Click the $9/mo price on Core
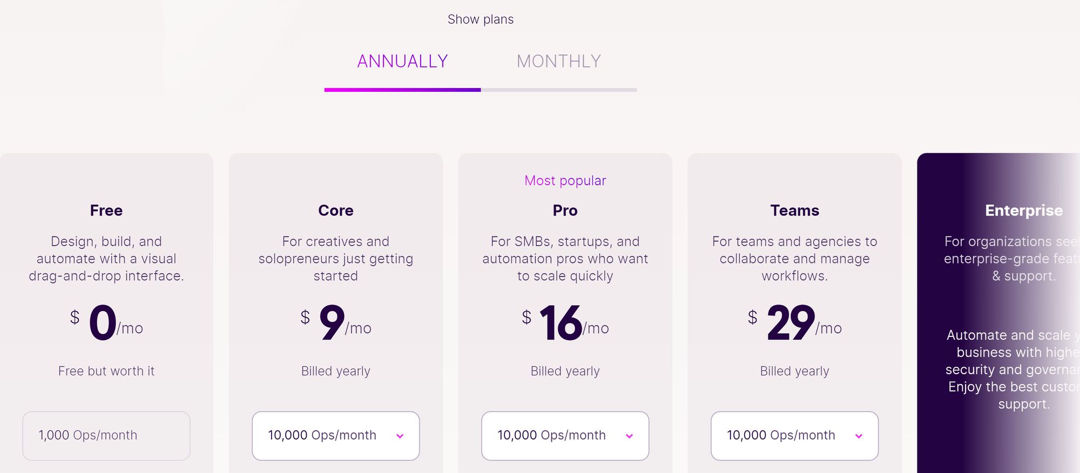Viewport: 1080px width, 473px height. tap(335, 323)
